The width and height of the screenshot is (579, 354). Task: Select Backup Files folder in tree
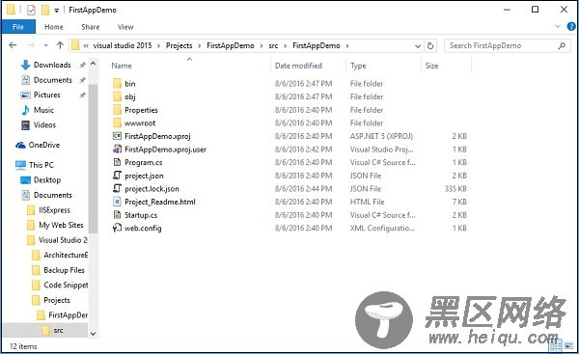pos(64,270)
